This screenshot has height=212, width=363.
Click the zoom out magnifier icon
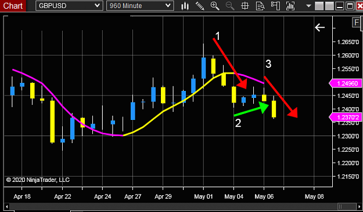[x=230, y=6]
